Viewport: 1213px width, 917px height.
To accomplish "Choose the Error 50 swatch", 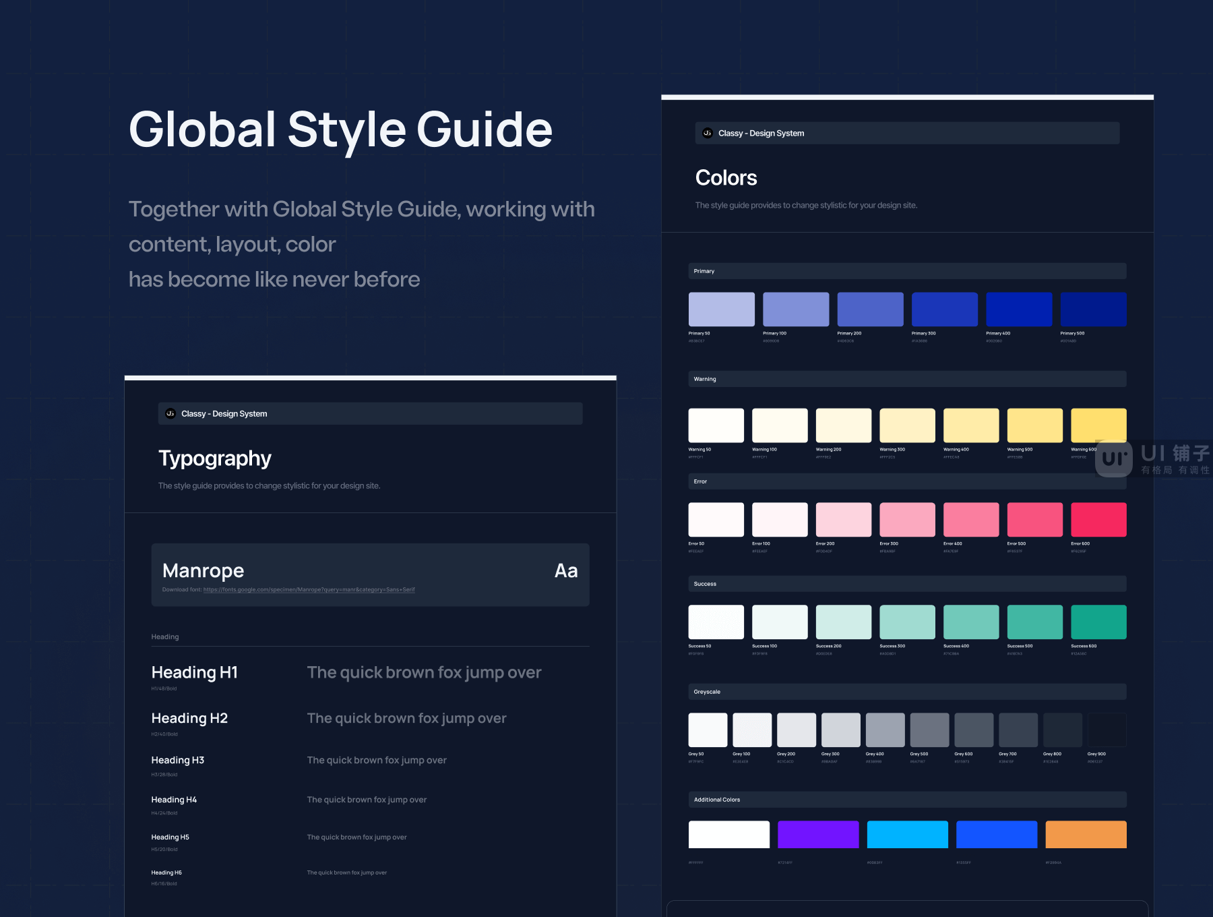I will (x=716, y=520).
